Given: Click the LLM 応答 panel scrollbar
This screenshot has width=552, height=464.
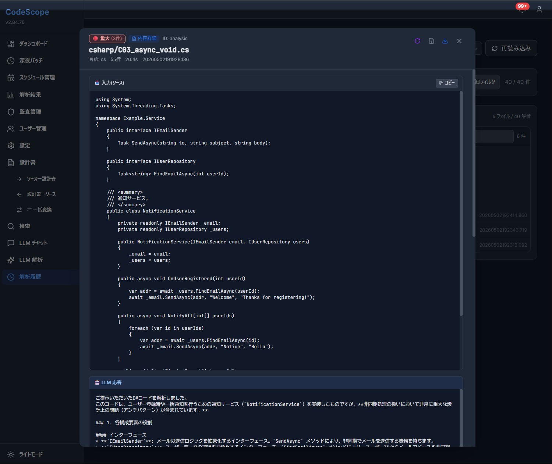Looking at the screenshot, I should click(461, 417).
